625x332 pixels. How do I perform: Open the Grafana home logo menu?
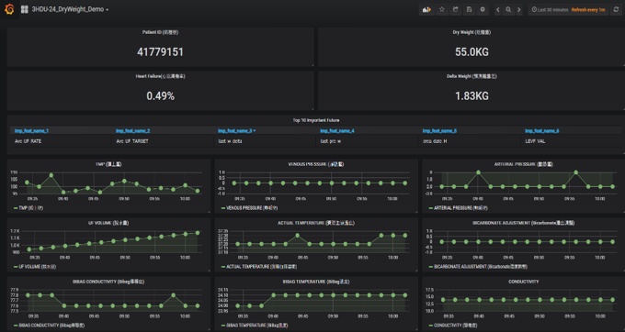coord(9,9)
